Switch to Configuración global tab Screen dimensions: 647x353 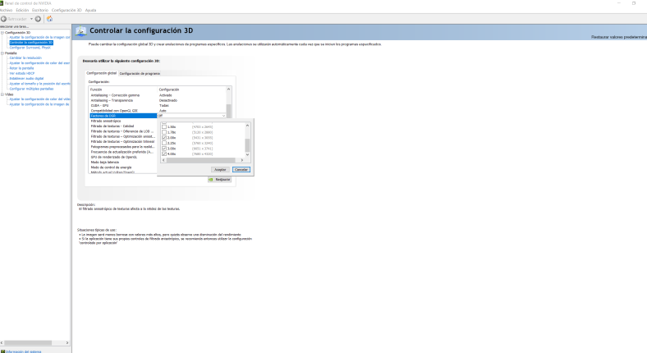point(102,73)
